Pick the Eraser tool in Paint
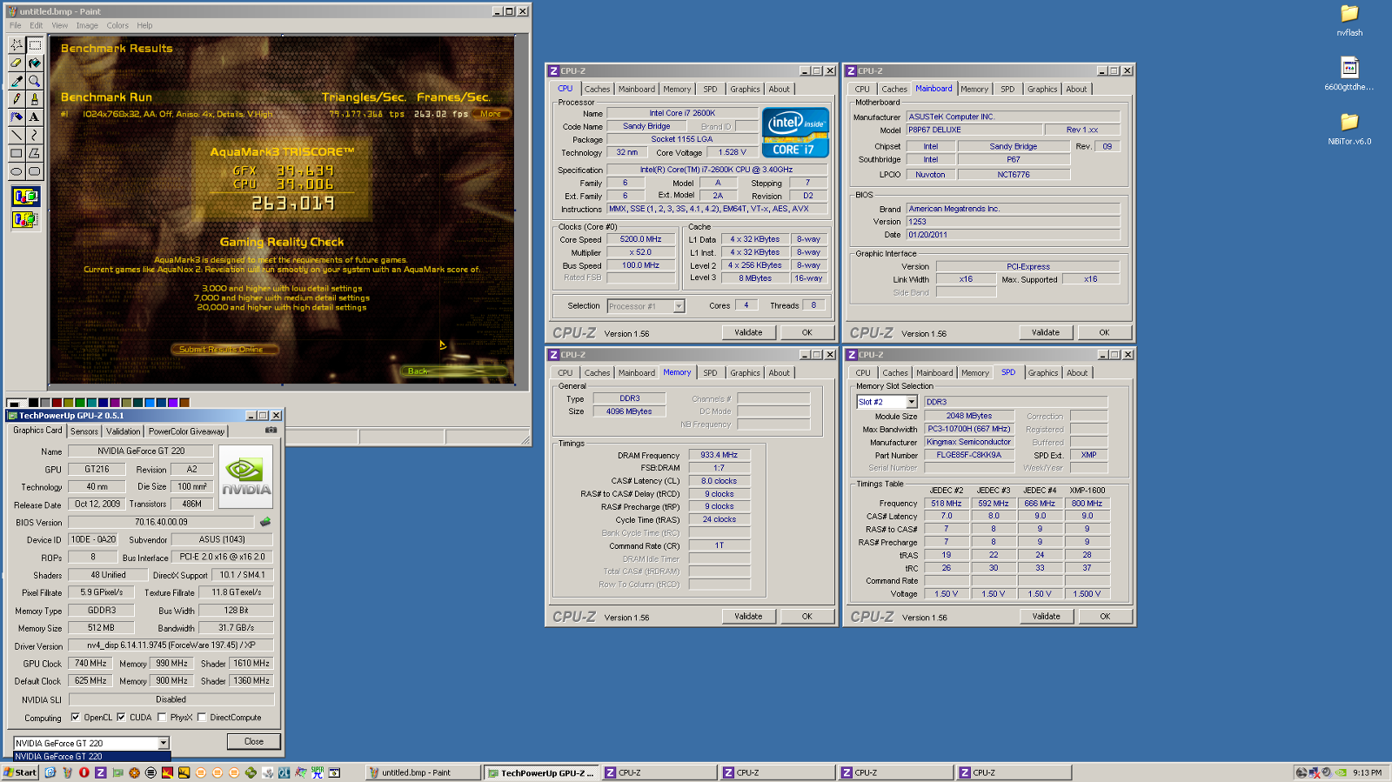1392x782 pixels. 17,63
